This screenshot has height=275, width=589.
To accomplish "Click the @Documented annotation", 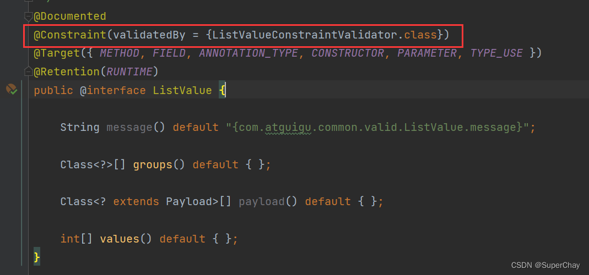I will pyautogui.click(x=70, y=16).
